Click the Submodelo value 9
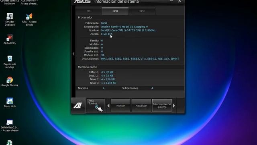The width and height of the screenshot is (257, 145). click(102, 48)
